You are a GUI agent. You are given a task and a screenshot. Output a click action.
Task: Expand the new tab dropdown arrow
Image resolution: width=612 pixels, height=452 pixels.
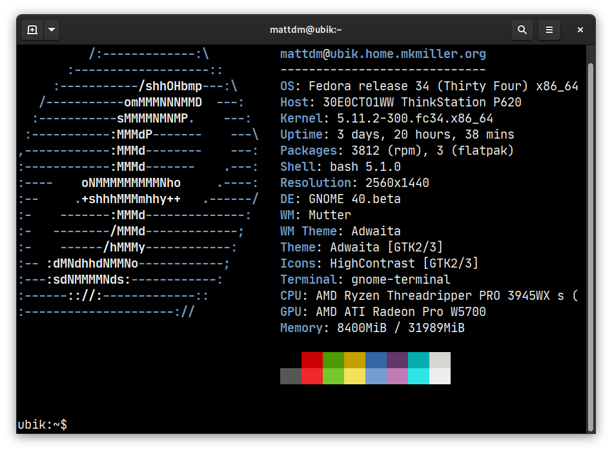tap(52, 30)
